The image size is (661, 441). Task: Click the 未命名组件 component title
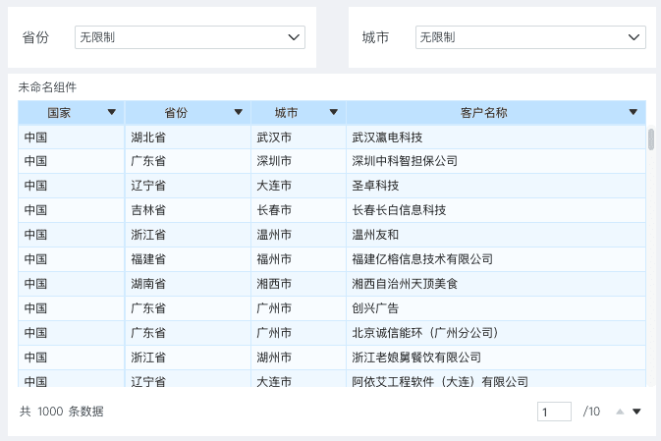pos(47,87)
